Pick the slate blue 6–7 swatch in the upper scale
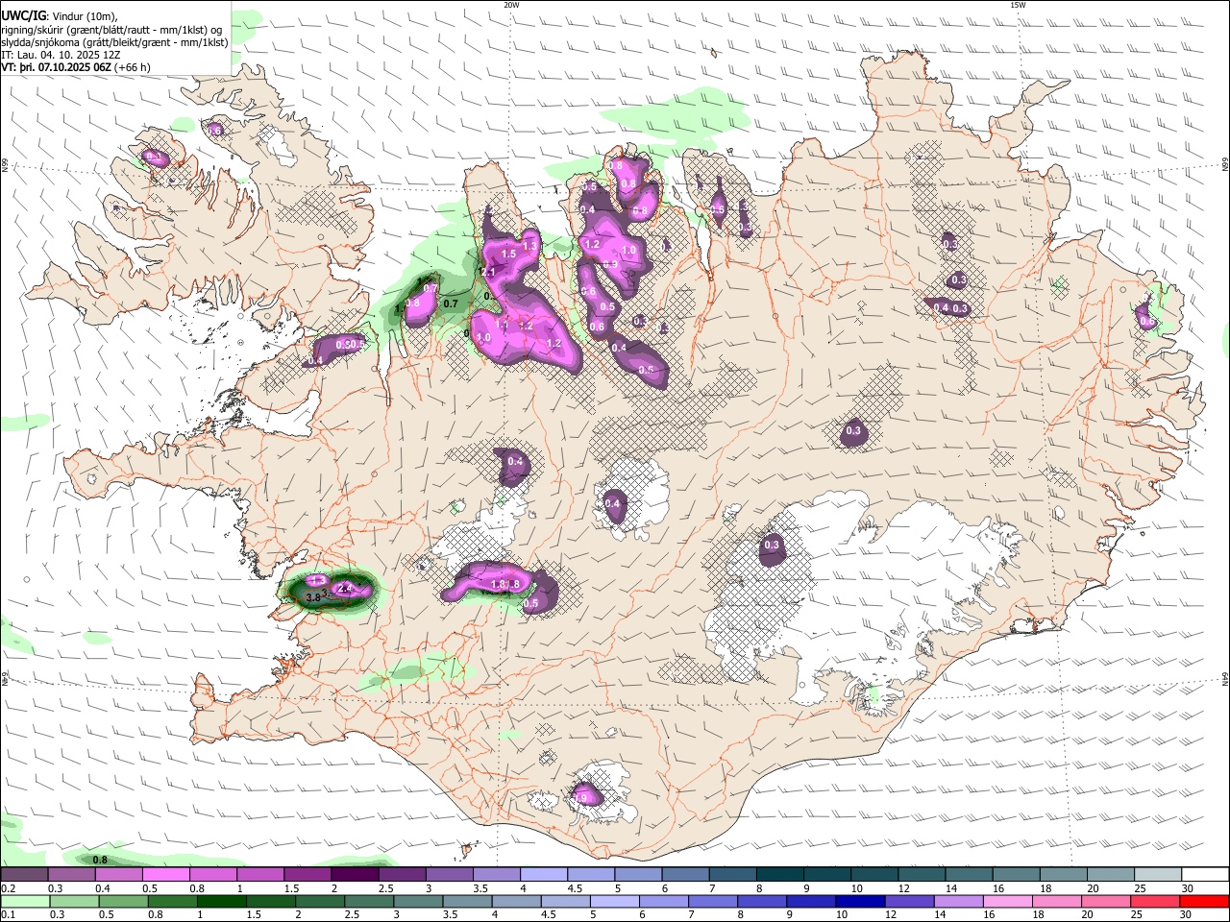Viewport: 1230px width, 922px height. click(x=684, y=874)
